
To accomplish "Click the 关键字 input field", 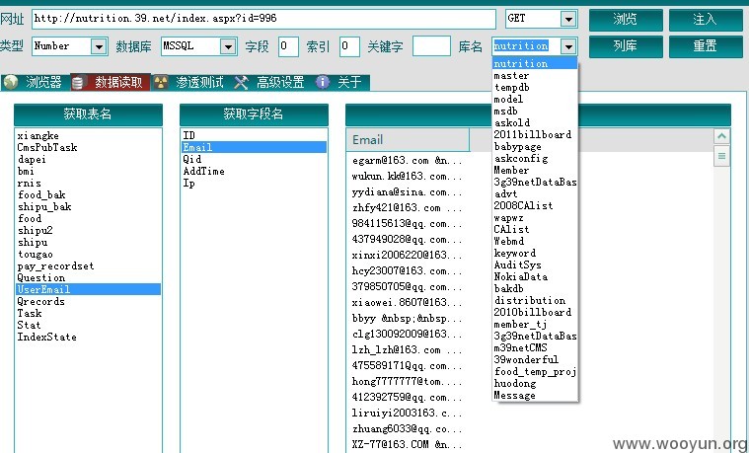I will click(431, 46).
